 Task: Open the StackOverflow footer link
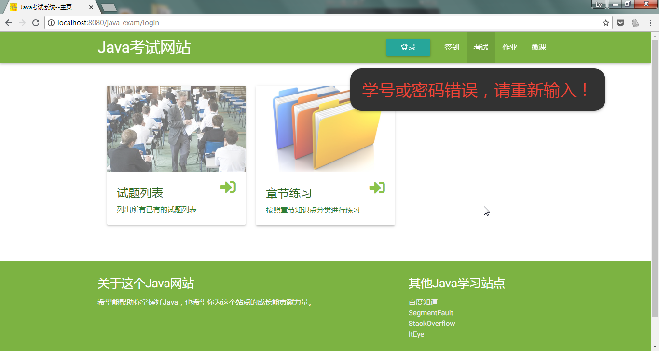click(x=432, y=324)
